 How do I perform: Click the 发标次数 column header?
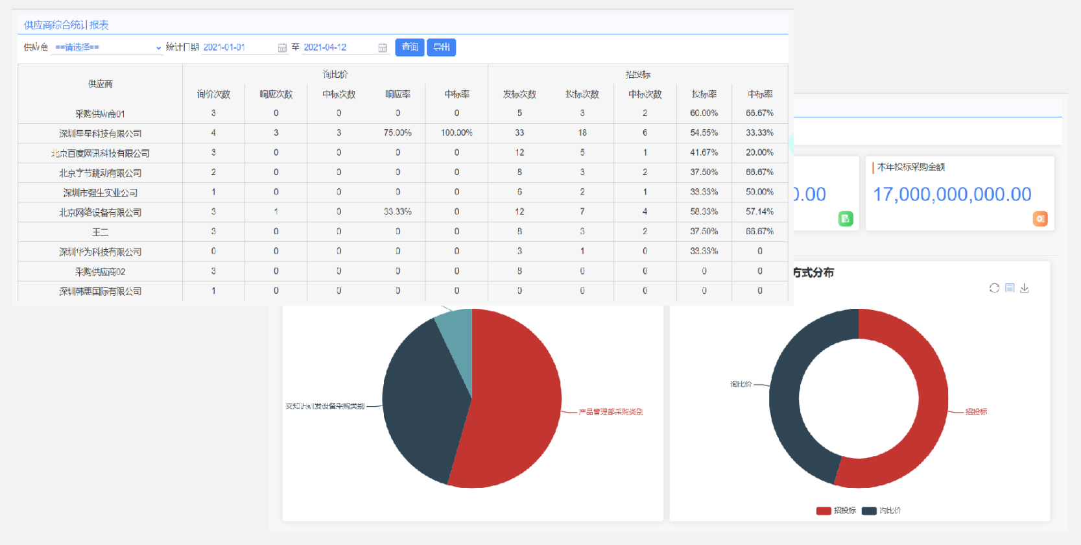(x=519, y=94)
